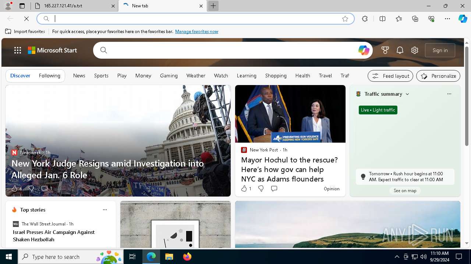
Task: Launch Firefox from the taskbar
Action: coord(187,257)
